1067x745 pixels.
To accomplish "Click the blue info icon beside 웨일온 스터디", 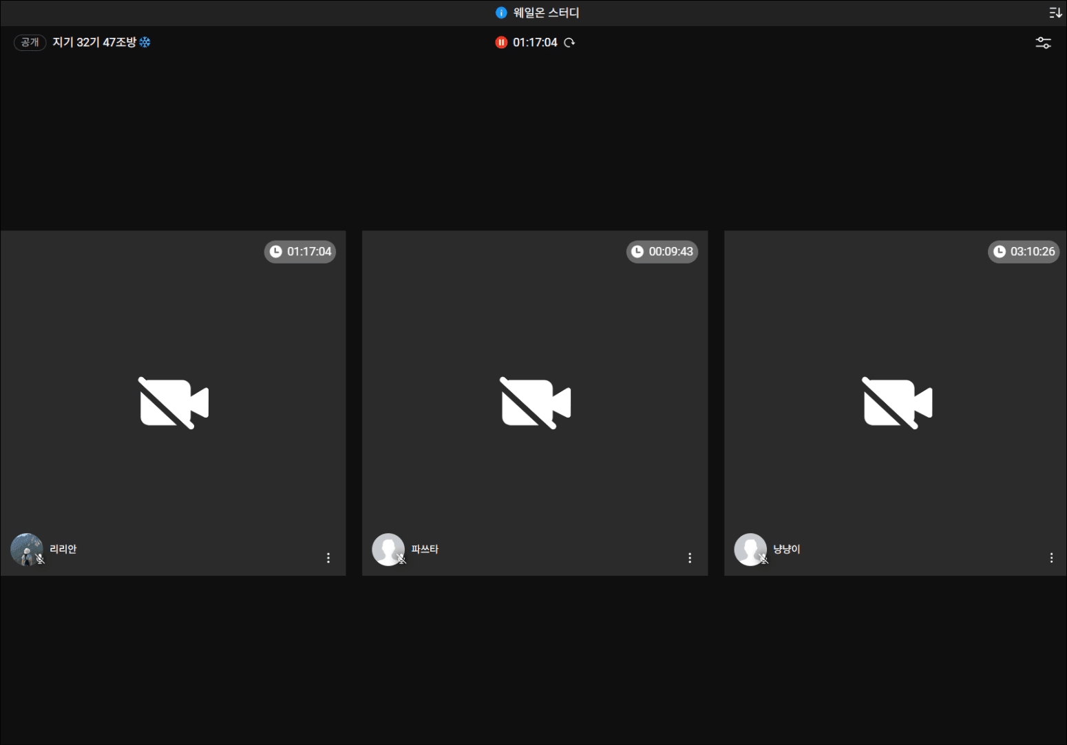I will 501,13.
